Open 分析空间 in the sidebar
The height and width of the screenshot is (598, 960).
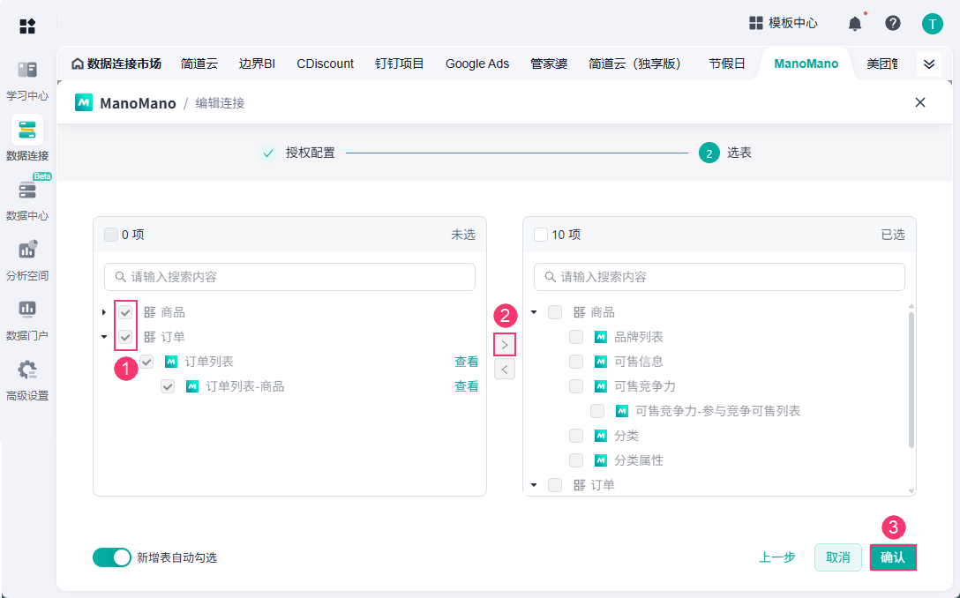point(27,259)
